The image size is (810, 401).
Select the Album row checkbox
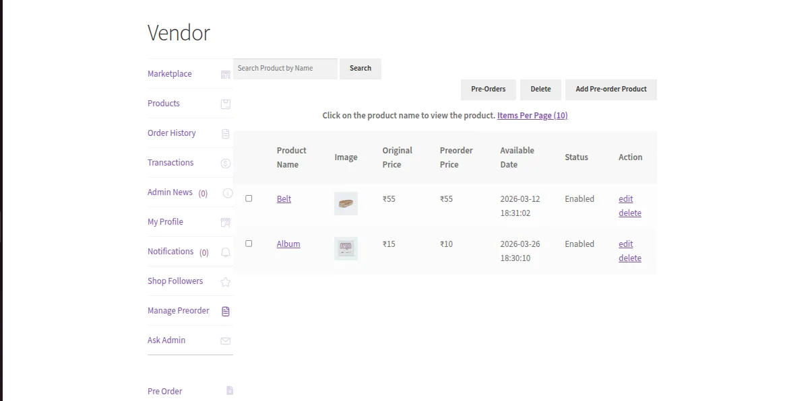pos(249,244)
